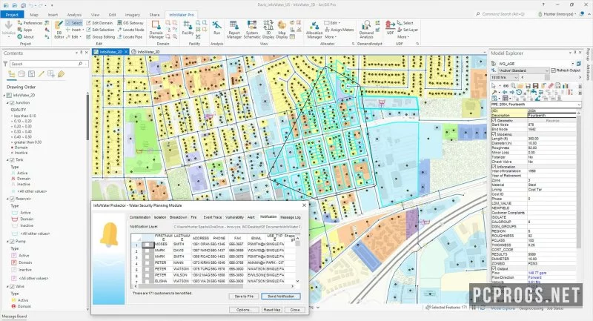Click the Options button in Protector dialog
Image resolution: width=593 pixels, height=321 pixels.
(244, 310)
